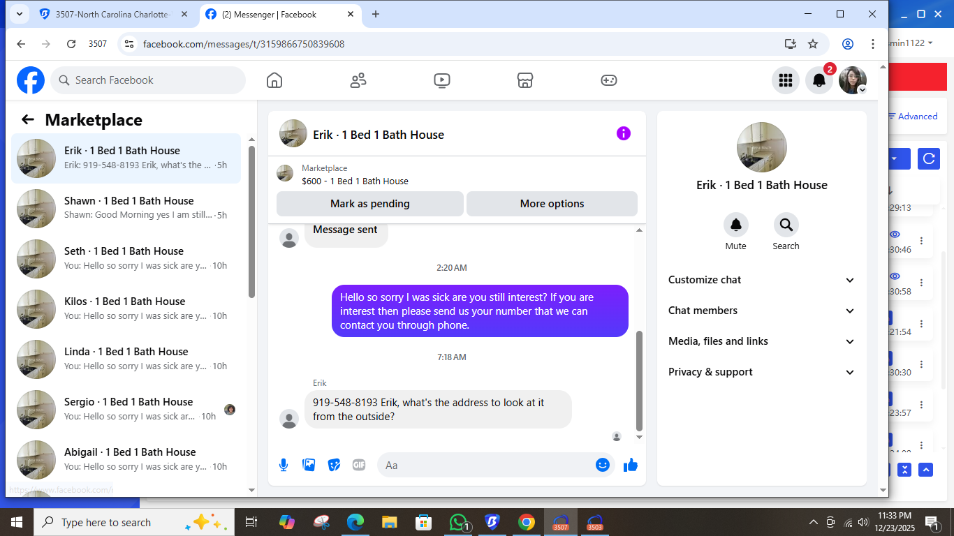Choose a sticker icon
The width and height of the screenshot is (954, 536).
[x=334, y=465]
